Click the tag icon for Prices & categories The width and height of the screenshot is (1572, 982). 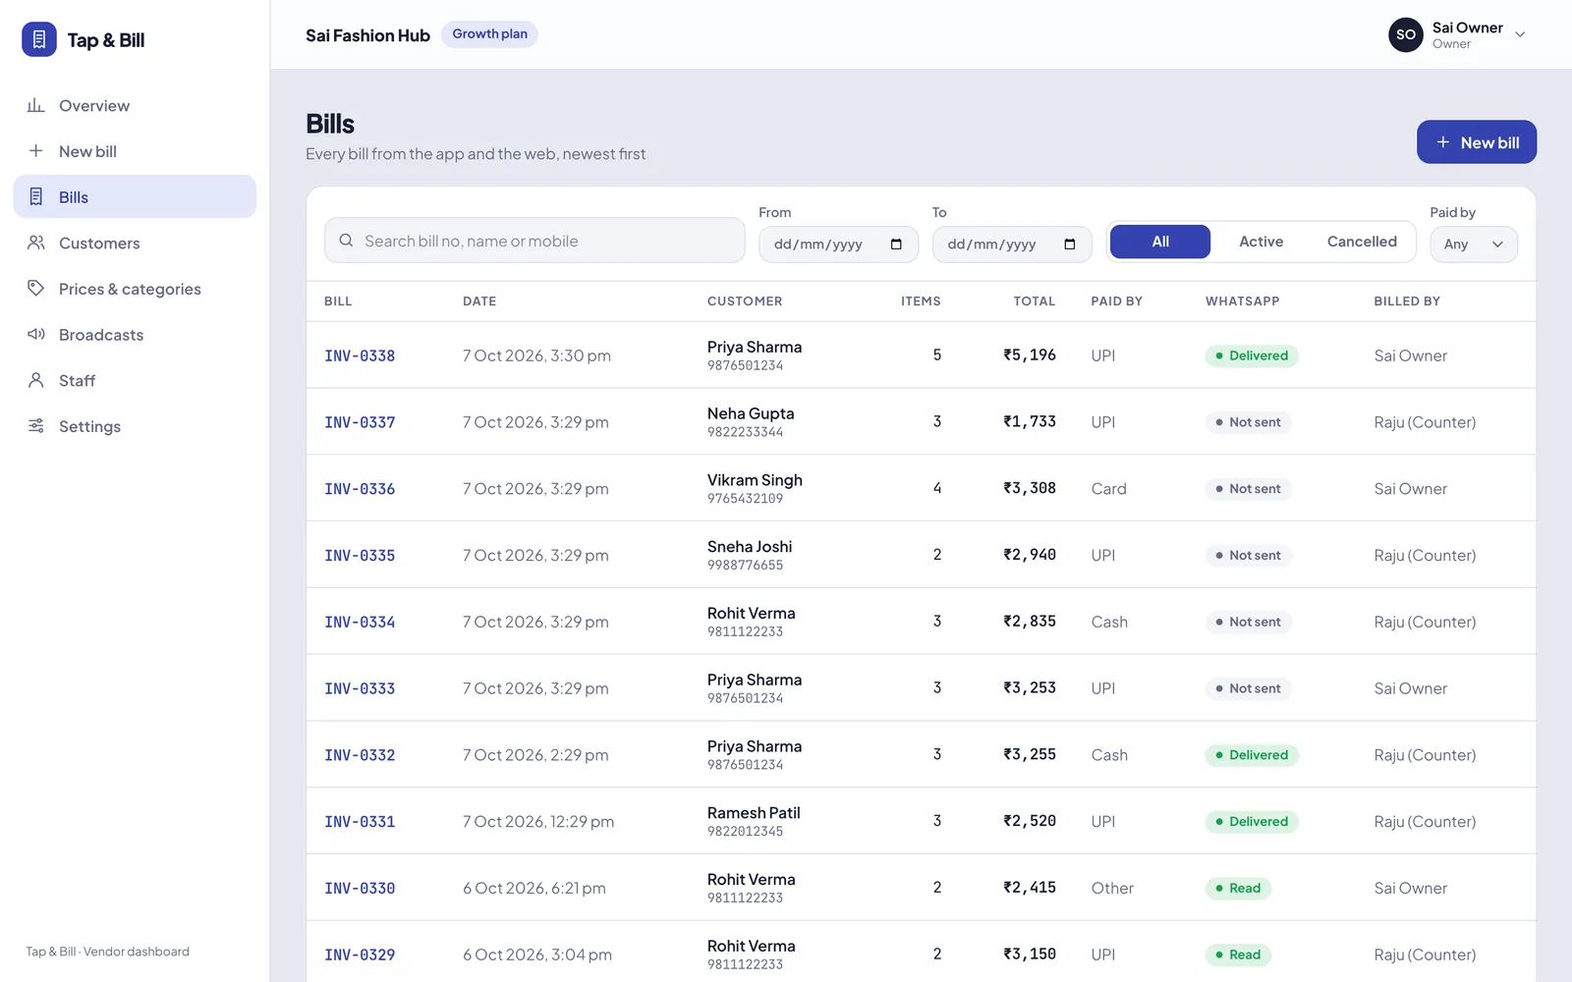(36, 289)
